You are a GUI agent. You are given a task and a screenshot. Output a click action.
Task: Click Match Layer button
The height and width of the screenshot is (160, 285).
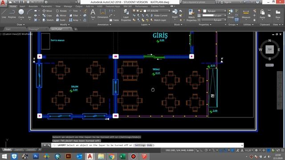159,20
